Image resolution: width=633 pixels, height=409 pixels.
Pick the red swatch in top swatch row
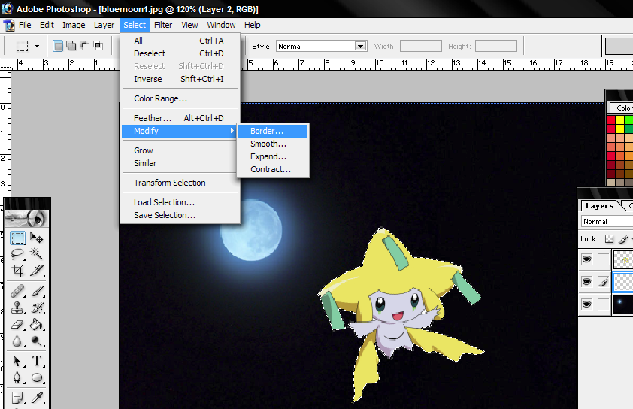pyautogui.click(x=610, y=120)
